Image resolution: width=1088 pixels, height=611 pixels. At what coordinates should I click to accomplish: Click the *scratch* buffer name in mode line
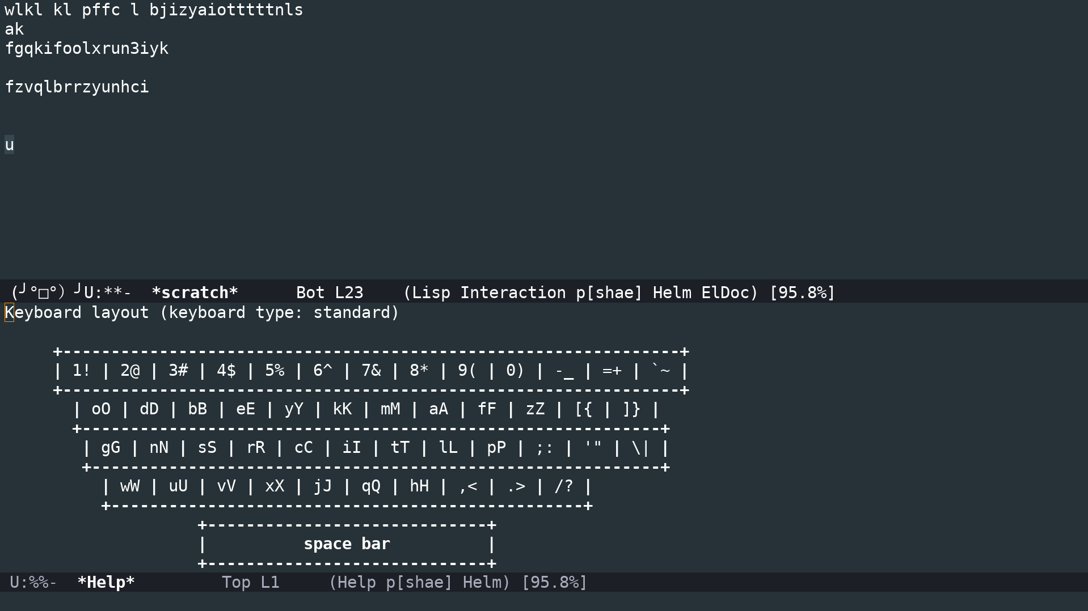[x=195, y=292]
